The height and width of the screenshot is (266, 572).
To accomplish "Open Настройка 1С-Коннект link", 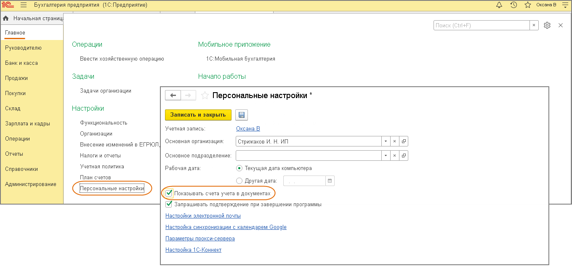I will pos(193,250).
